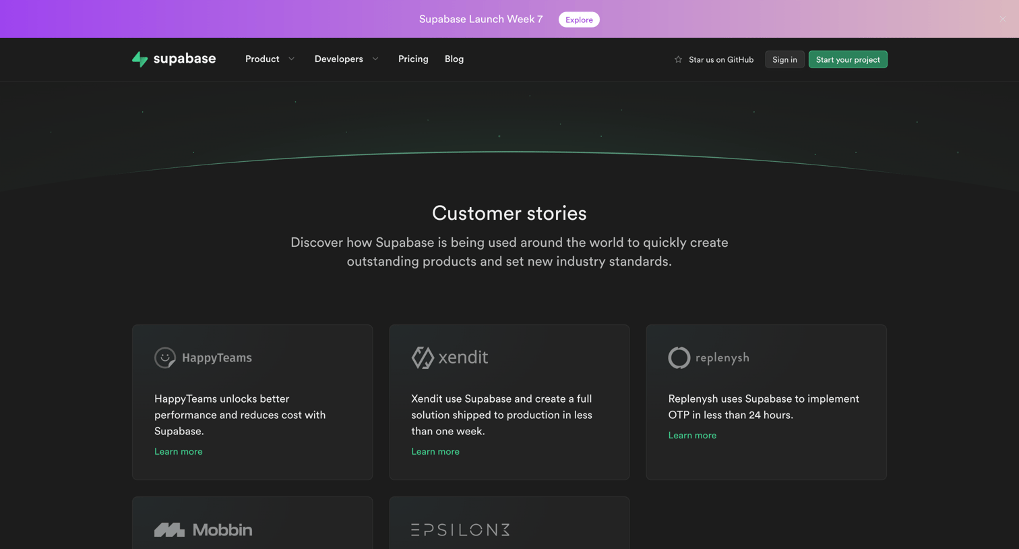Click the Discover how Supabase subtitle text
The height and width of the screenshot is (549, 1019).
509,252
